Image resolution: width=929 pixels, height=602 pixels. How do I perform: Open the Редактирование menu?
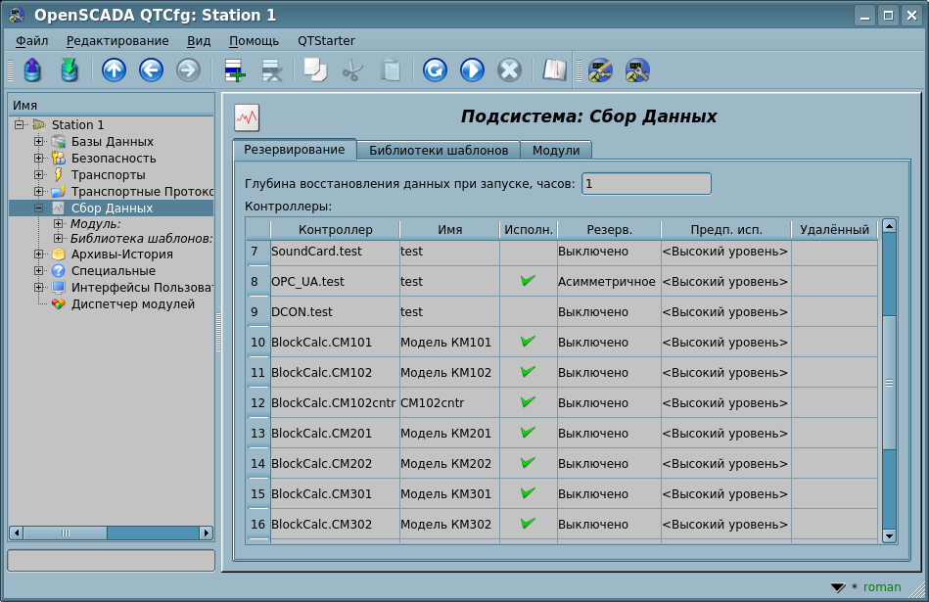click(x=117, y=41)
